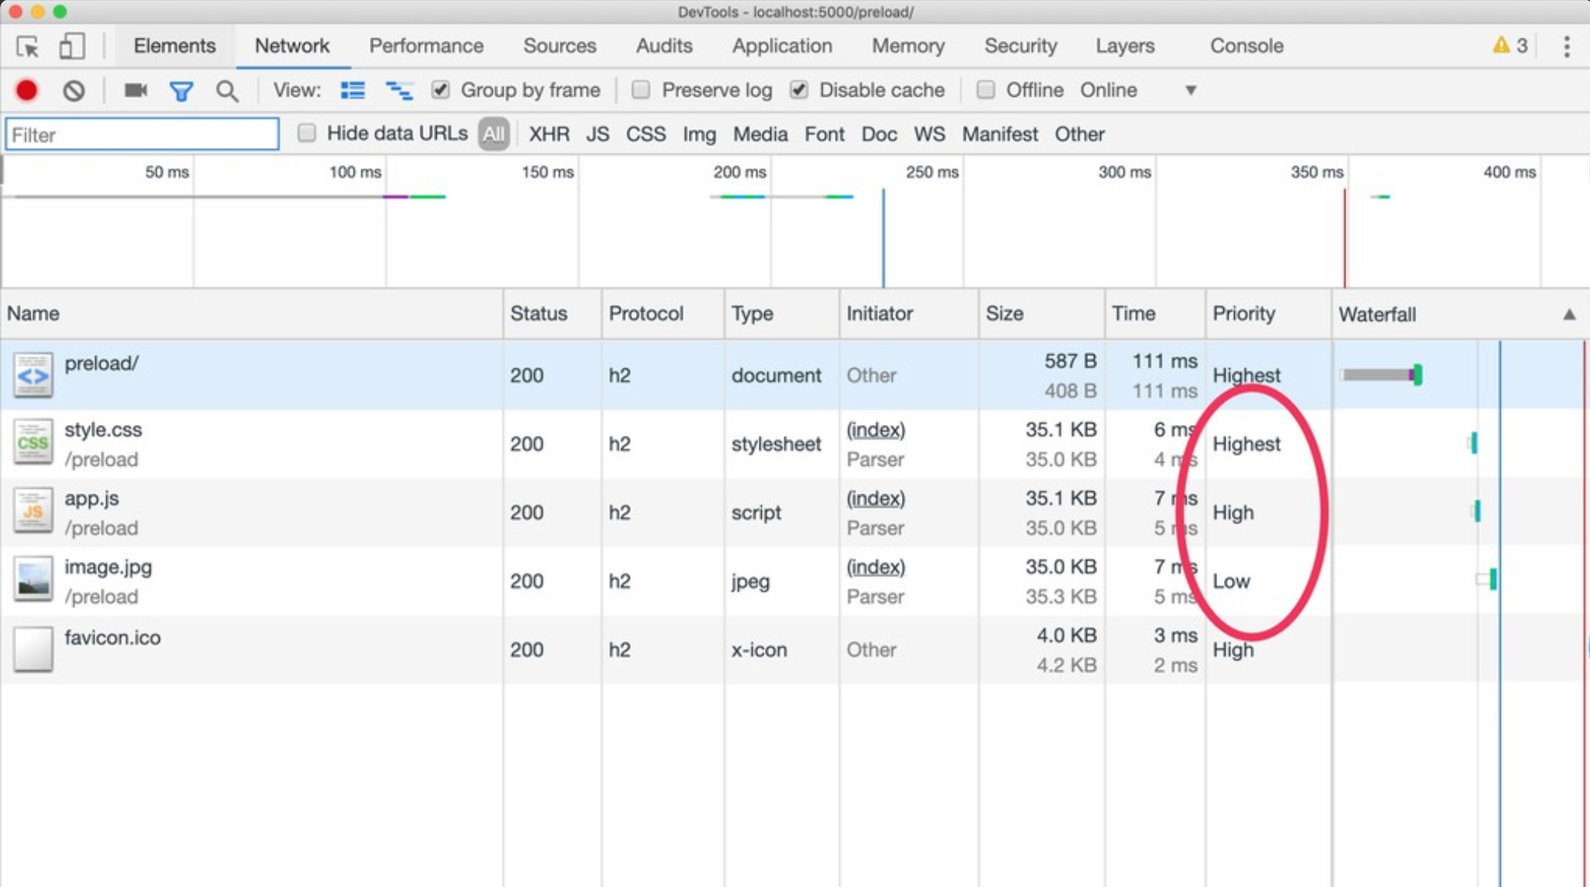
Task: Show the overview waterfall view icon
Action: (x=399, y=91)
